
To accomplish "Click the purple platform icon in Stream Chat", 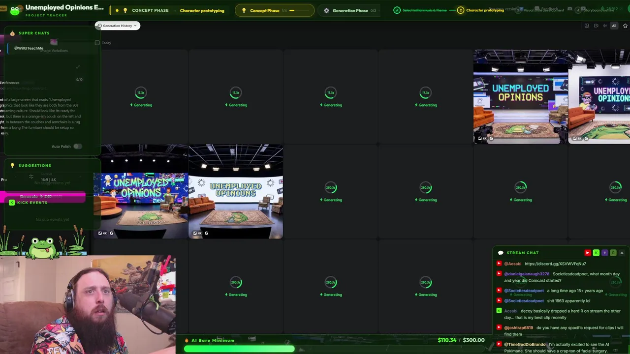I will coord(604,253).
